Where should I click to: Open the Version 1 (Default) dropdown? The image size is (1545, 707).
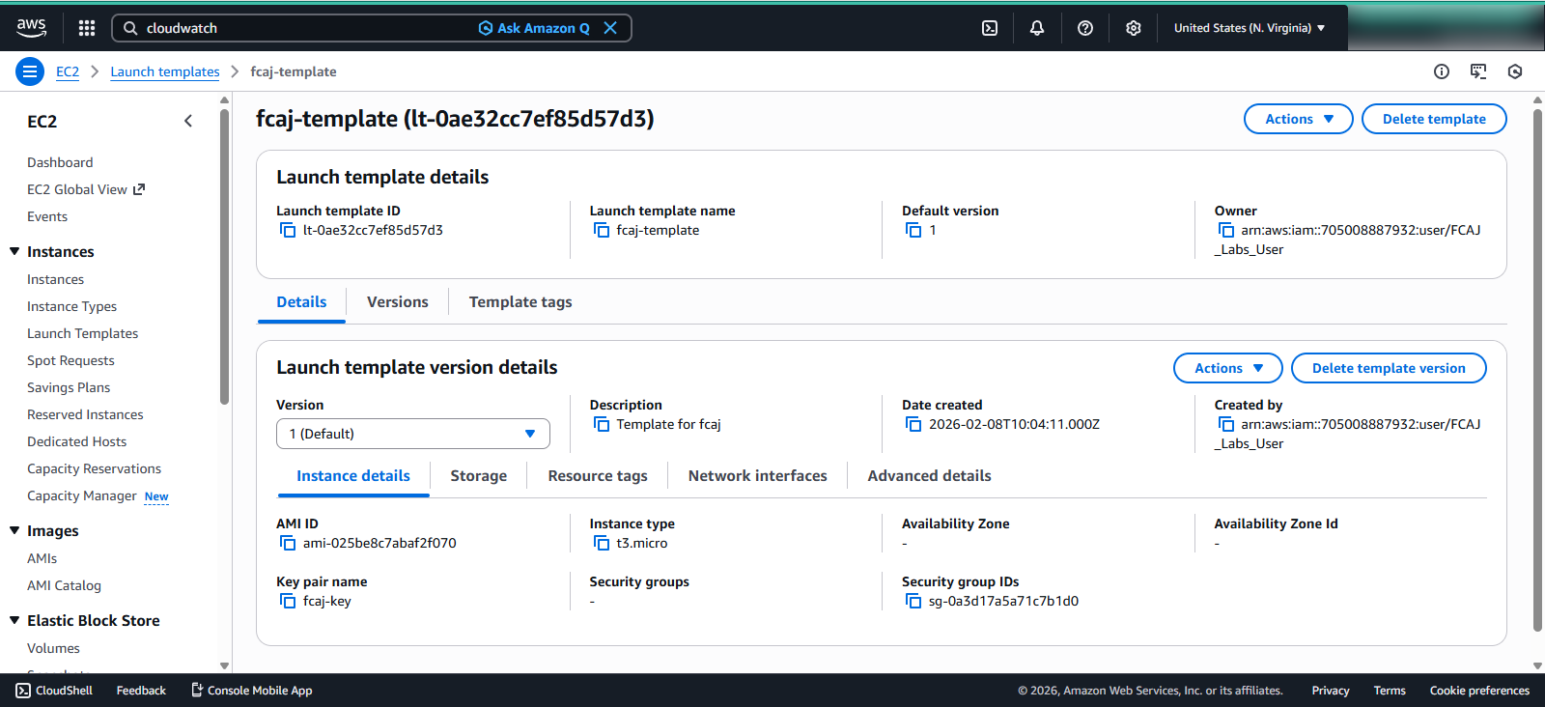coord(413,434)
